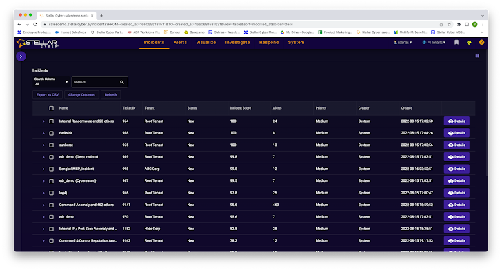Open the Basecamp bookmark
This screenshot has height=270, width=502.
click(194, 32)
